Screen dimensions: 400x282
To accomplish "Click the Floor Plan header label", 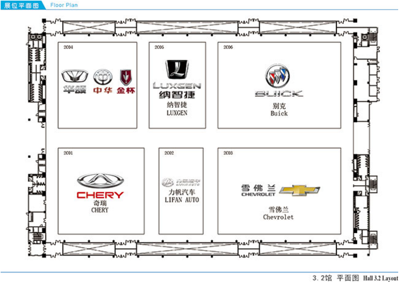I will pyautogui.click(x=64, y=5).
